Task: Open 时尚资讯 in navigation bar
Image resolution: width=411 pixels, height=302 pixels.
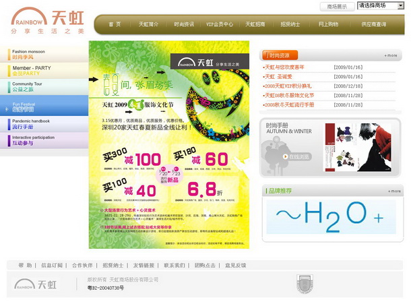Action: pos(184,24)
